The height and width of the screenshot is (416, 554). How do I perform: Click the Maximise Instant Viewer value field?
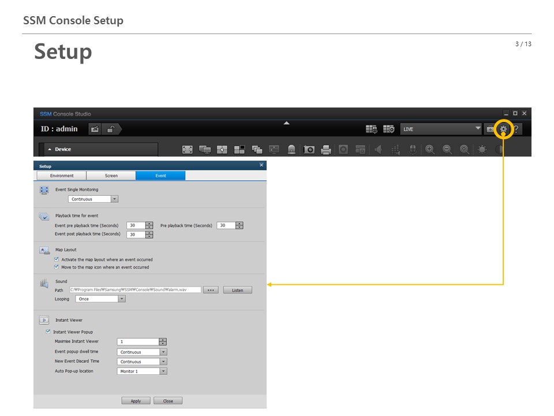tap(138, 341)
